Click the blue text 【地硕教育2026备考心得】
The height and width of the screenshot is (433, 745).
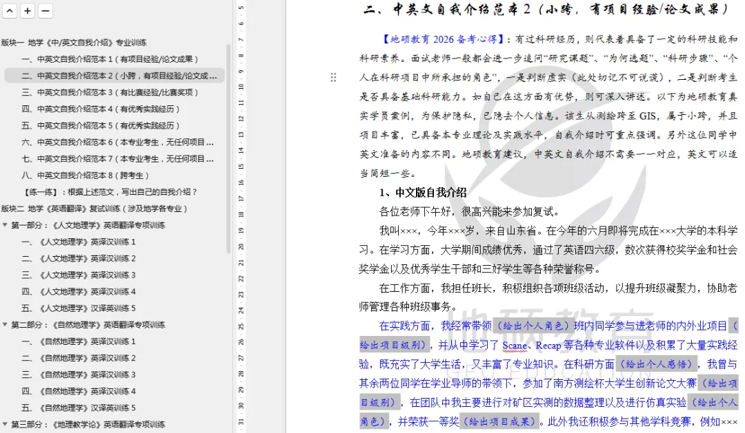pos(443,39)
